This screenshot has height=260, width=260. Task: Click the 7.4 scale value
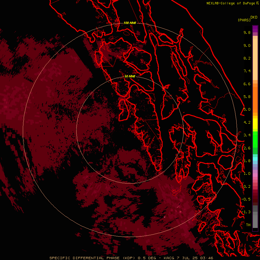coord(247,71)
